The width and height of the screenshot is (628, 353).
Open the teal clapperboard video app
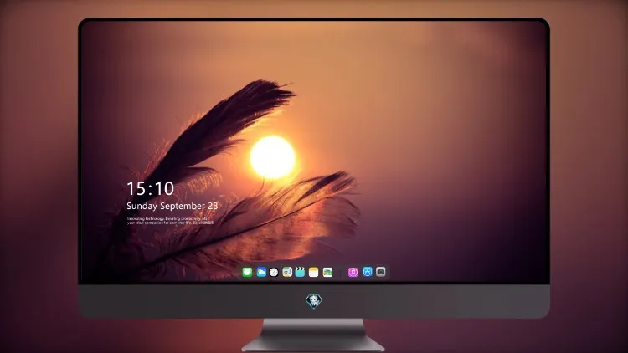(300, 272)
